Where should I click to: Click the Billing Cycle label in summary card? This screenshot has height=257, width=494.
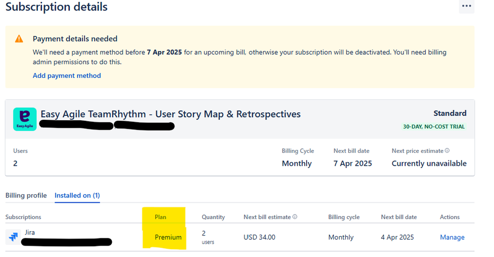coord(298,151)
